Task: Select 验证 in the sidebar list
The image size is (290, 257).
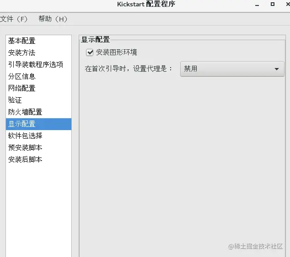Action: pyautogui.click(x=39, y=100)
